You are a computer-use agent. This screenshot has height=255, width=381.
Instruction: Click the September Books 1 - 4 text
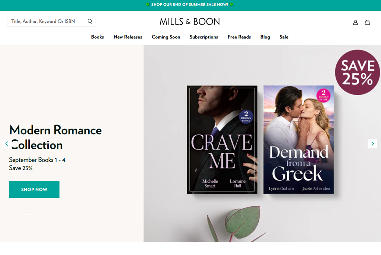(x=37, y=160)
